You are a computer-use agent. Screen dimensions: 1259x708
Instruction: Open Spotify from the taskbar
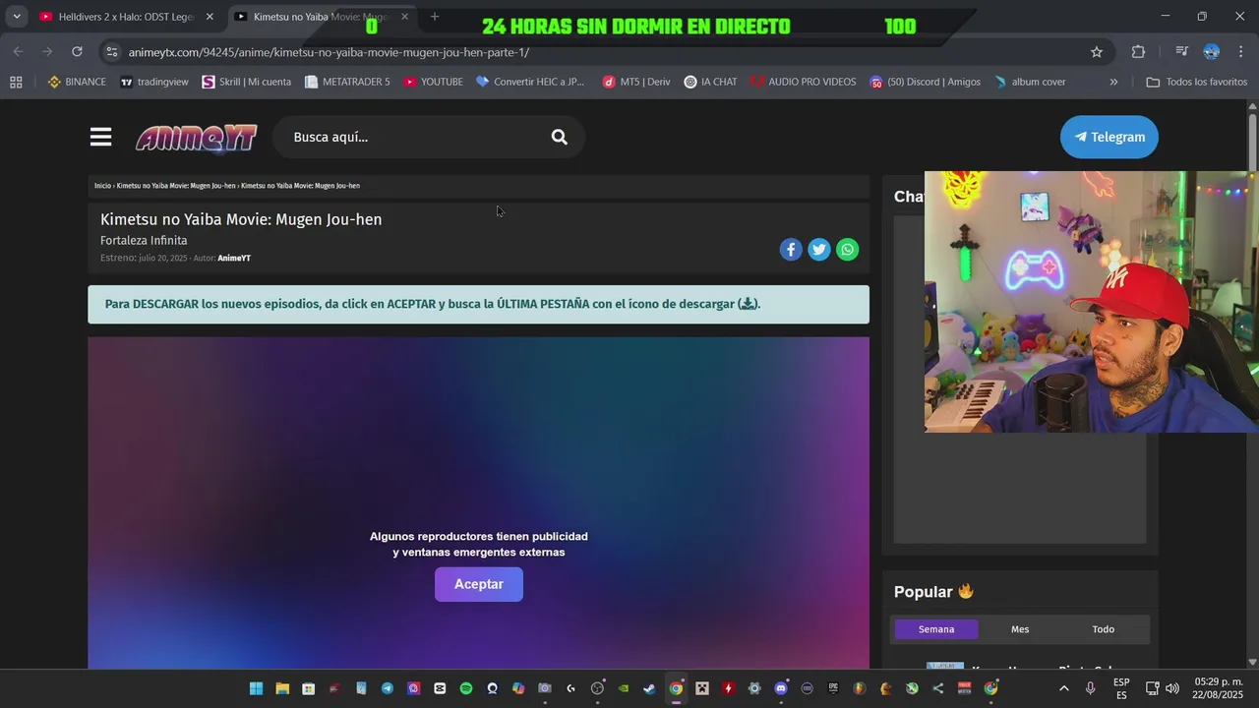[x=466, y=688]
